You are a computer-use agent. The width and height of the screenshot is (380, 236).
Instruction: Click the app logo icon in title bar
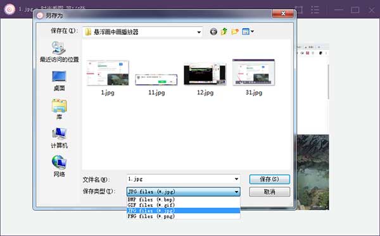9,9
